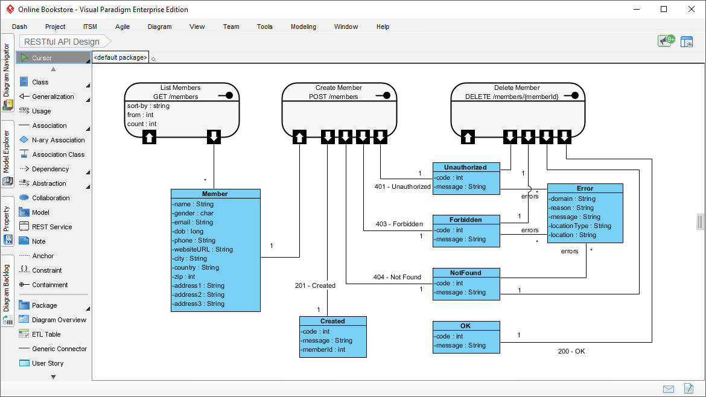The height and width of the screenshot is (397, 706).
Task: Click the Member class header in the diagram
Action: click(215, 194)
